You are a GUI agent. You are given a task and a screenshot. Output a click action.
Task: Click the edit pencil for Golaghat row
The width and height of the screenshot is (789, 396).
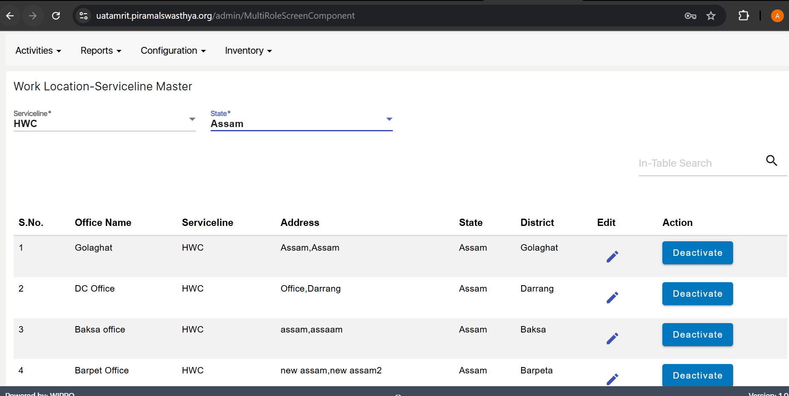(x=612, y=257)
